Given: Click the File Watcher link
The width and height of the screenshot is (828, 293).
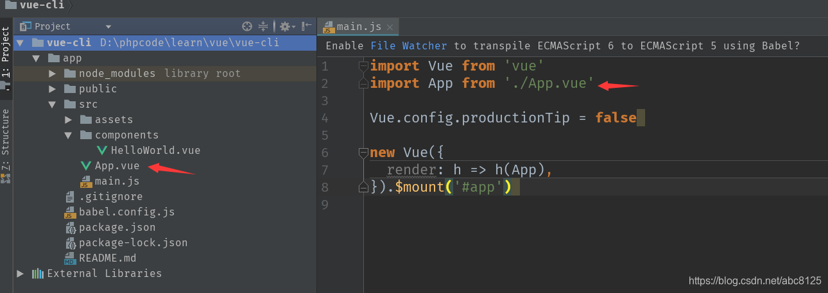Looking at the screenshot, I should pos(409,46).
